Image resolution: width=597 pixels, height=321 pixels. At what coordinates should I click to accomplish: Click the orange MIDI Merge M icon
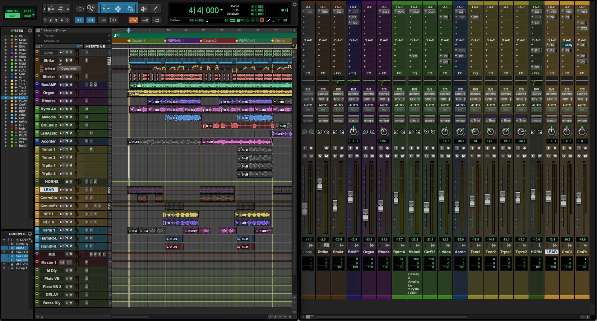(x=262, y=20)
